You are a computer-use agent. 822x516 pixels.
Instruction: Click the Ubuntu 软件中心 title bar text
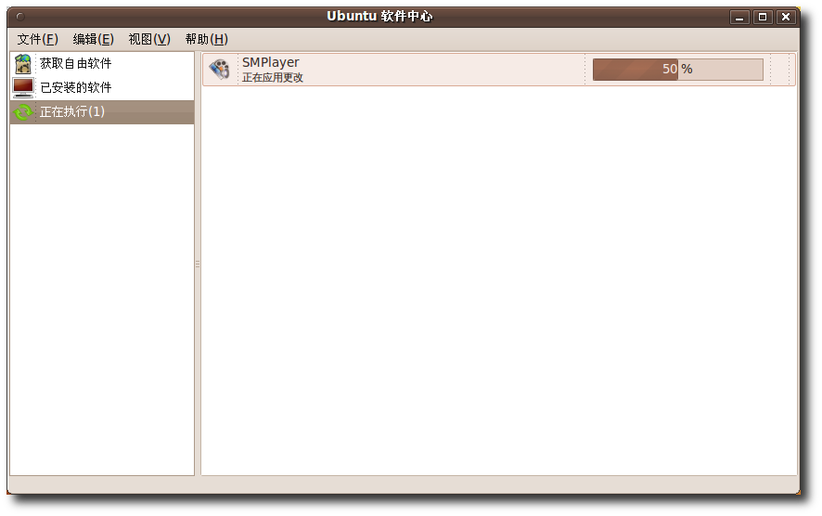pyautogui.click(x=379, y=17)
